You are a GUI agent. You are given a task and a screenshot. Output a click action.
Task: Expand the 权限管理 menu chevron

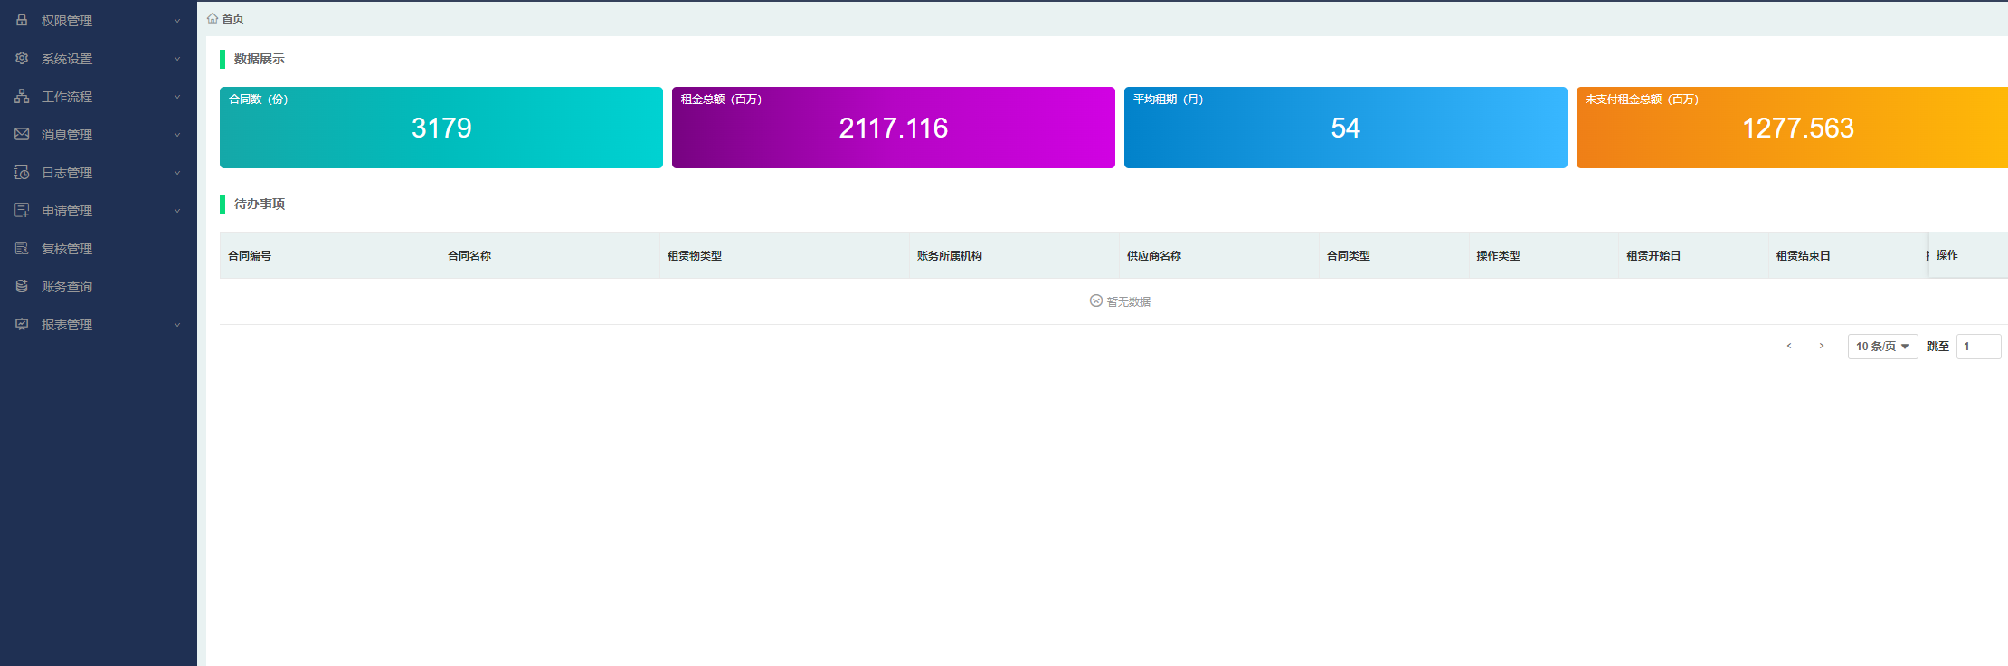pos(177,21)
